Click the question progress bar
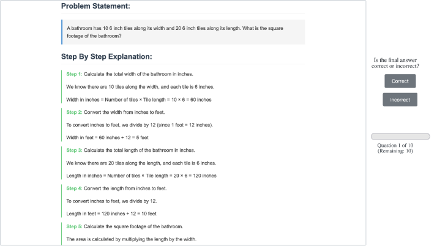The width and height of the screenshot is (437, 246). coord(400,136)
